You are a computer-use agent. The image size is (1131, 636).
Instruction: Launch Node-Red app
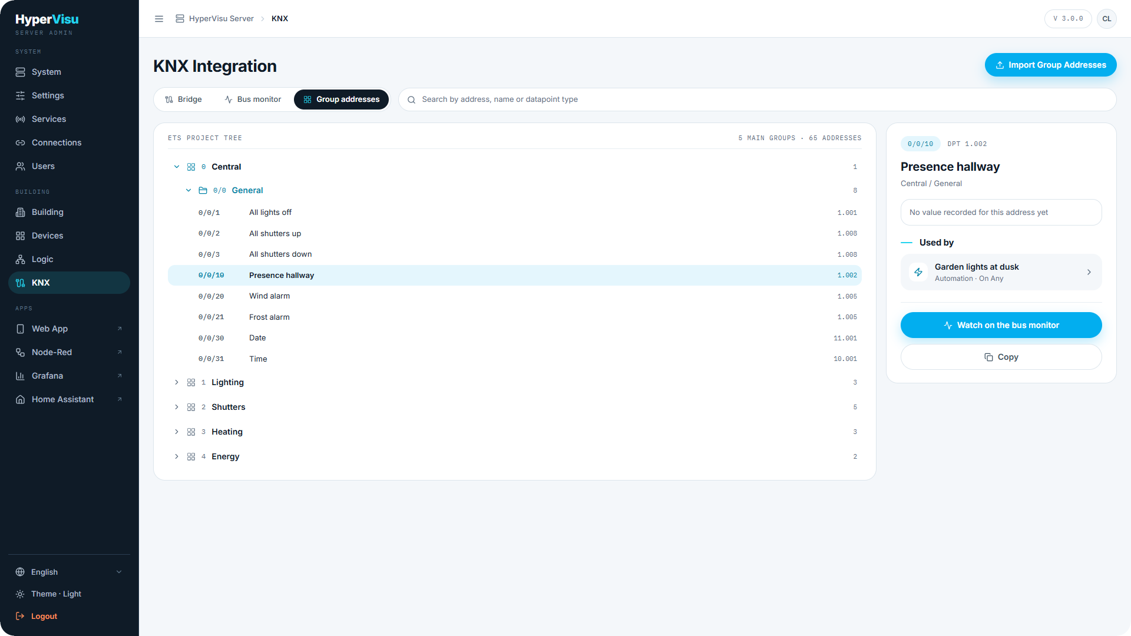pos(70,352)
